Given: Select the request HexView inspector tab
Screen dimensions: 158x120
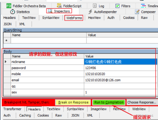Looking at the screenshot, I should click(94, 18).
